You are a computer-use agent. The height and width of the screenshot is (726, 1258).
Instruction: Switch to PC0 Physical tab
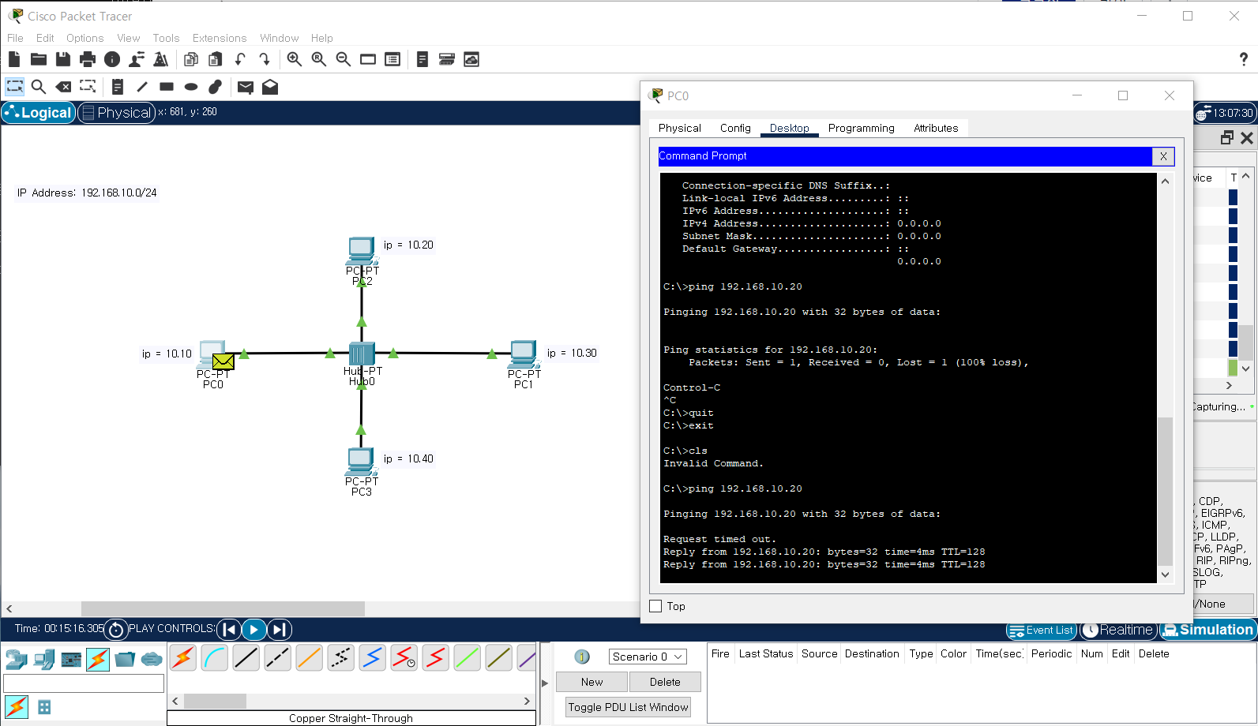680,128
